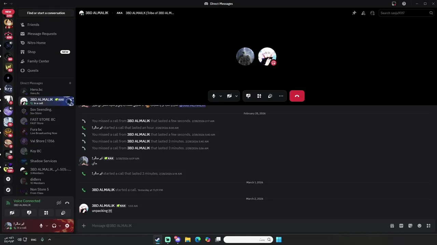Disconnect from voice in Voice Connected panel
The width and height of the screenshot is (437, 245).
pyautogui.click(x=67, y=203)
